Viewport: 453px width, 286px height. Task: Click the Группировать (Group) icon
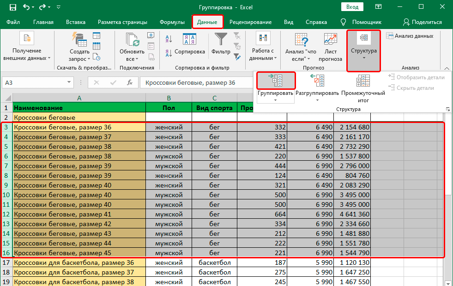(x=276, y=81)
